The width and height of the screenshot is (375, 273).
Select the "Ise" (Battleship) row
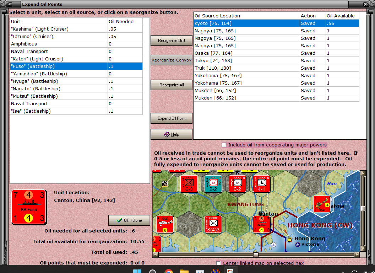76,111
